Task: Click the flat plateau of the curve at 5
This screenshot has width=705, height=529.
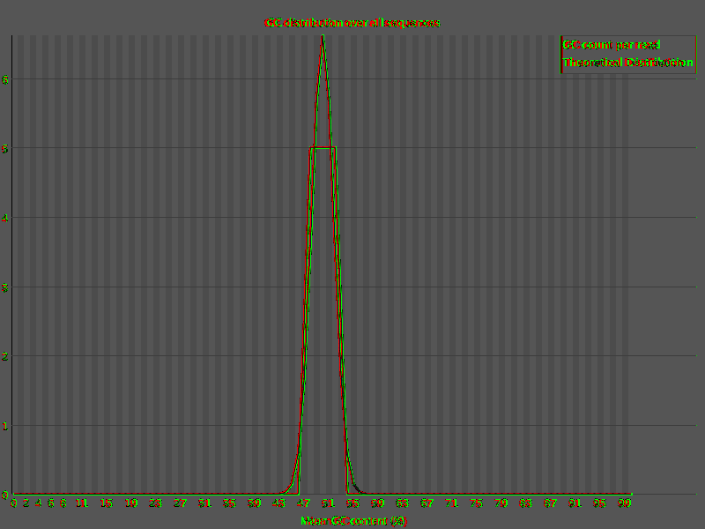Action: click(323, 147)
